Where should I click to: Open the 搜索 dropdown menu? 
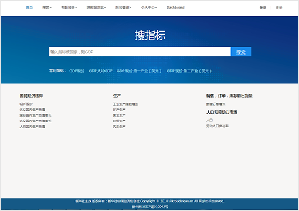click(x=47, y=8)
